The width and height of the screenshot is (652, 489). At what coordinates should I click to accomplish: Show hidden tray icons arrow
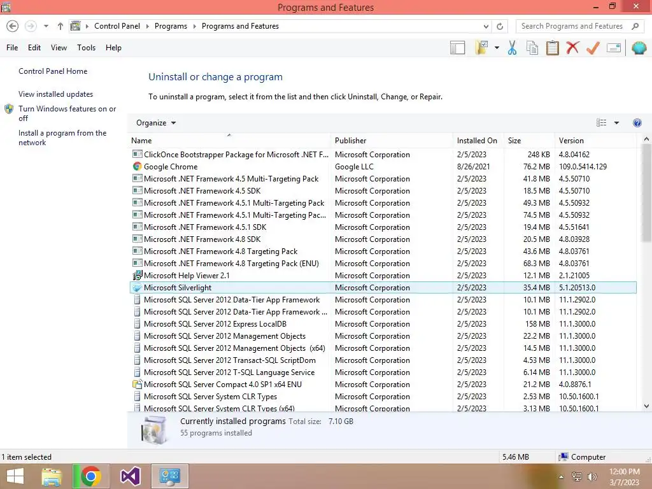point(561,477)
